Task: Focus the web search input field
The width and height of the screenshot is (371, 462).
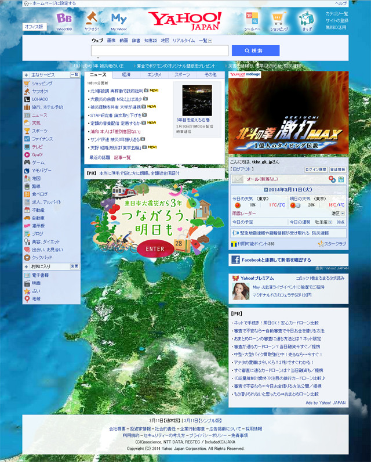Action: tap(159, 50)
